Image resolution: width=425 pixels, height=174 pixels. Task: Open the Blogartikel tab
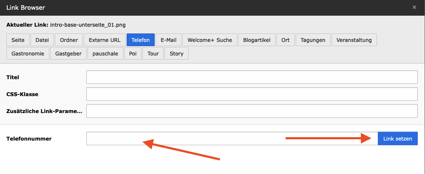pyautogui.click(x=257, y=40)
